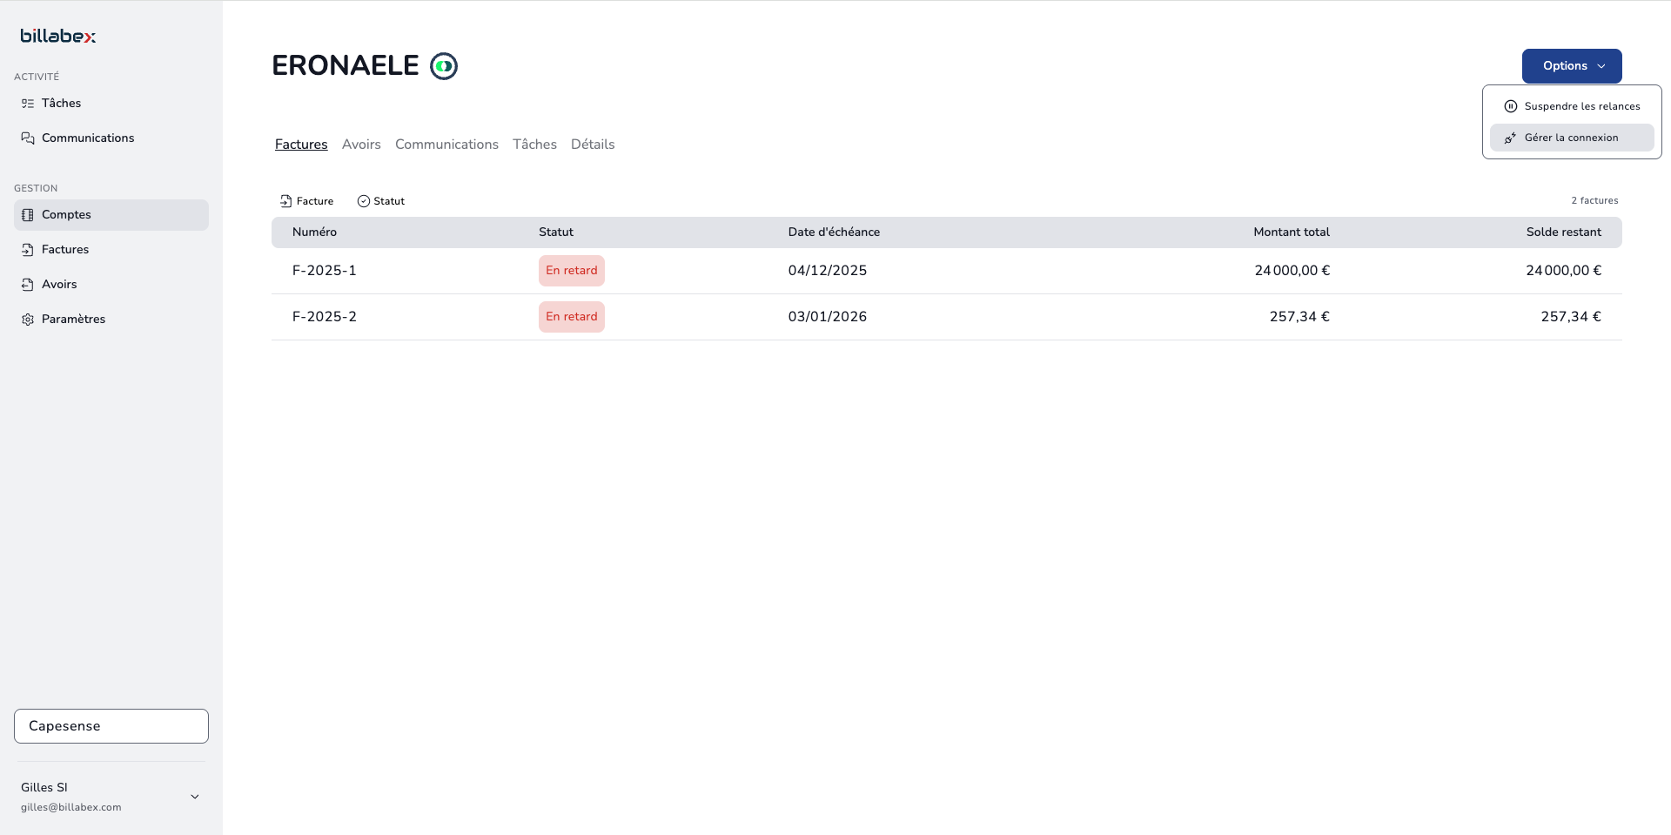Viewport: 1671px width, 835px height.
Task: Sort by Date d'échéance column header
Action: tap(834, 232)
